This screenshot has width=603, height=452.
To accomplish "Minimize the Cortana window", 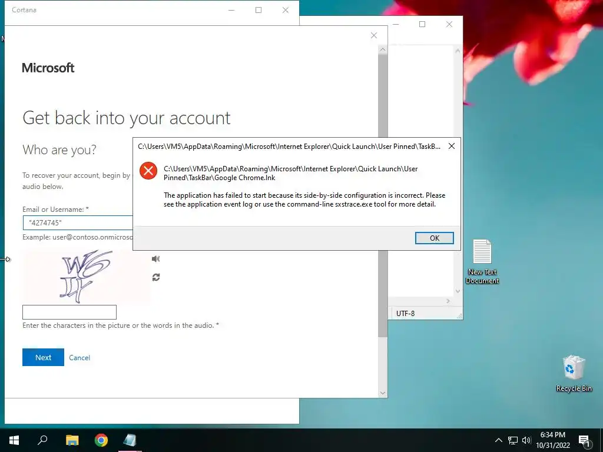I will point(231,10).
